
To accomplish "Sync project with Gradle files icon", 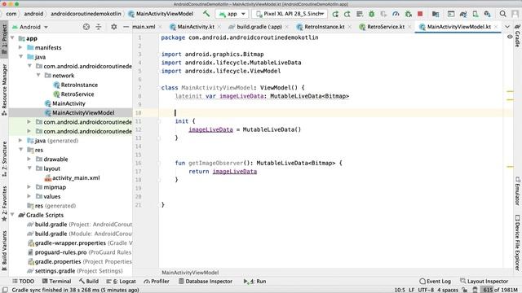I will 463,14.
